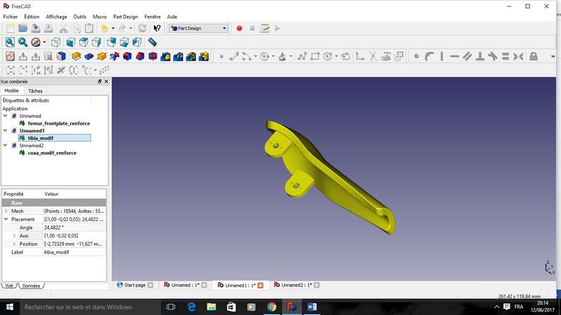Image resolution: width=561 pixels, height=315 pixels.
Task: Click the Windows taskbar search box
Action: click(x=79, y=307)
